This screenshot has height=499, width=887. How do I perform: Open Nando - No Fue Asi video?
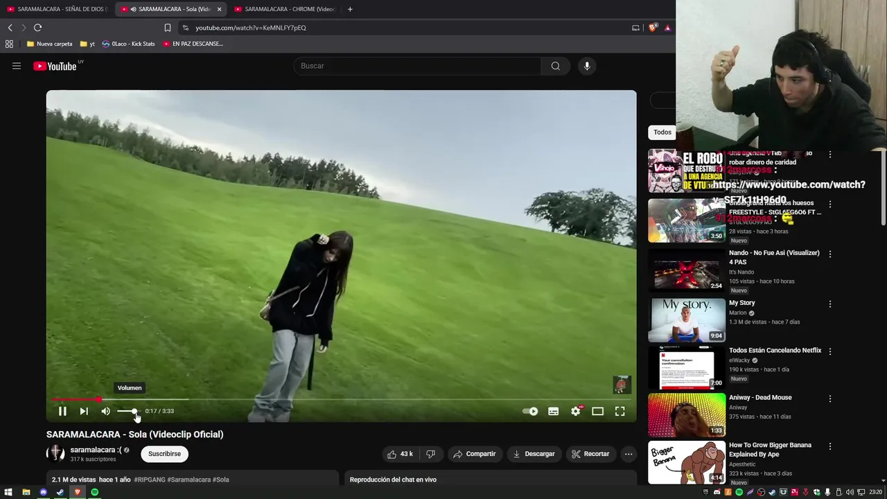pyautogui.click(x=774, y=257)
